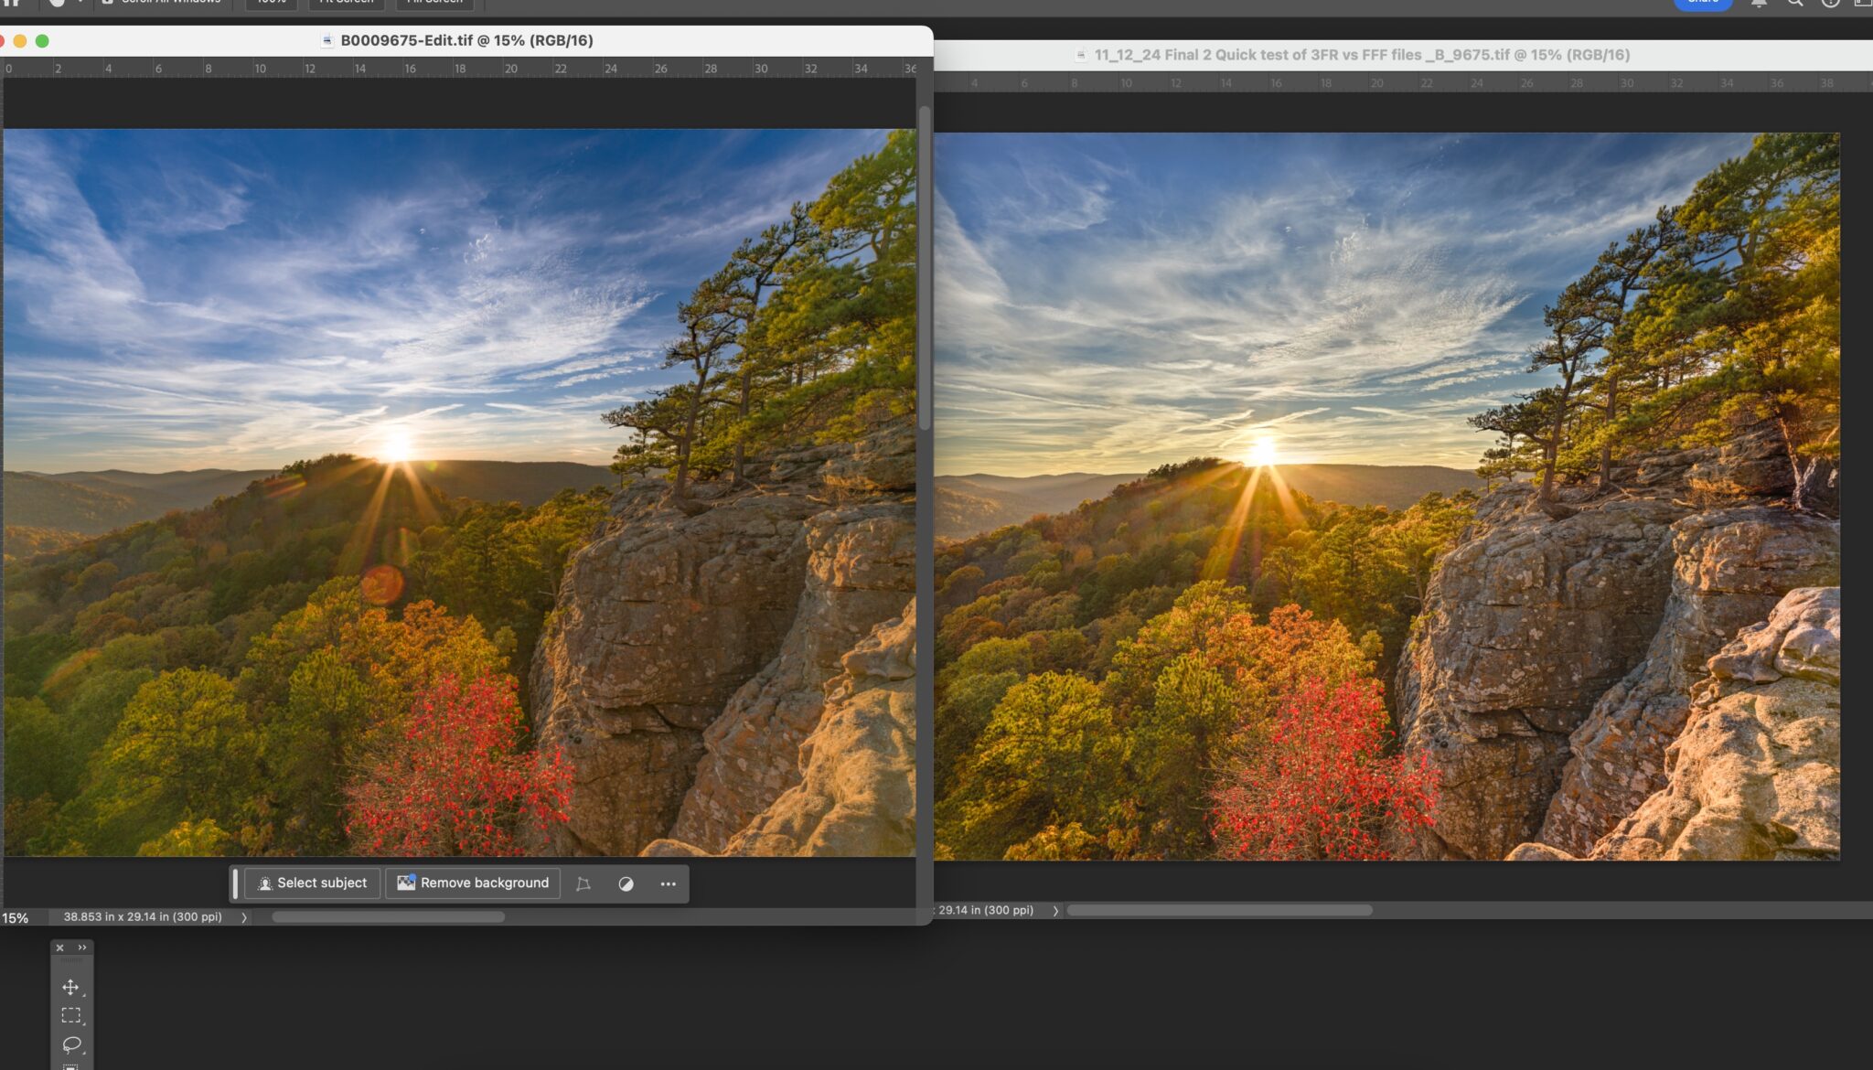Image resolution: width=1873 pixels, height=1070 pixels.
Task: Expand tools panel with double-arrow icon
Action: tap(82, 947)
